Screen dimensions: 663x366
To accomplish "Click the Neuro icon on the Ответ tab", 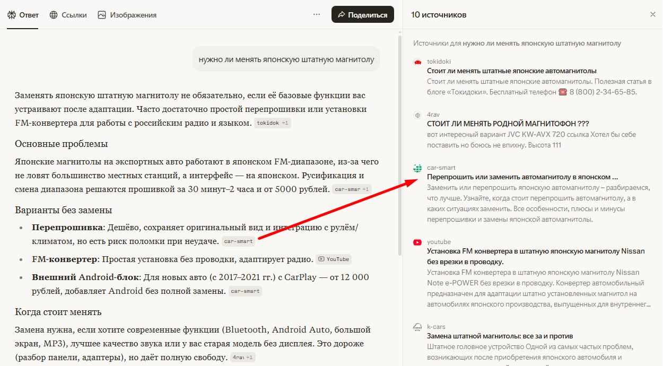I will pos(12,14).
